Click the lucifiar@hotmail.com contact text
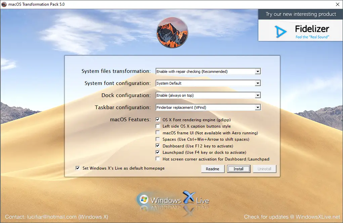The width and height of the screenshot is (343, 223). (x=52, y=217)
